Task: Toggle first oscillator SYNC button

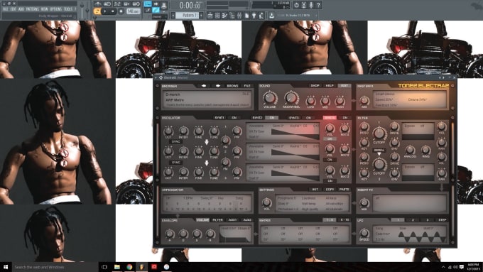Action: tap(176, 142)
